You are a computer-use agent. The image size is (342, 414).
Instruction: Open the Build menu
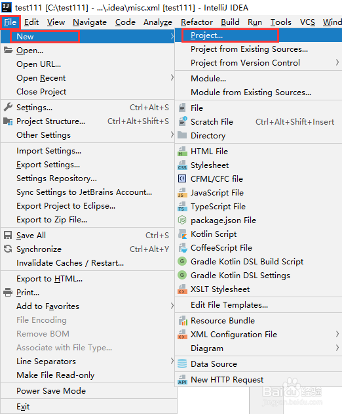click(230, 22)
